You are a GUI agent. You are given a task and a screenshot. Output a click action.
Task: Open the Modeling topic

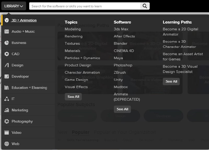pyautogui.click(x=73, y=29)
